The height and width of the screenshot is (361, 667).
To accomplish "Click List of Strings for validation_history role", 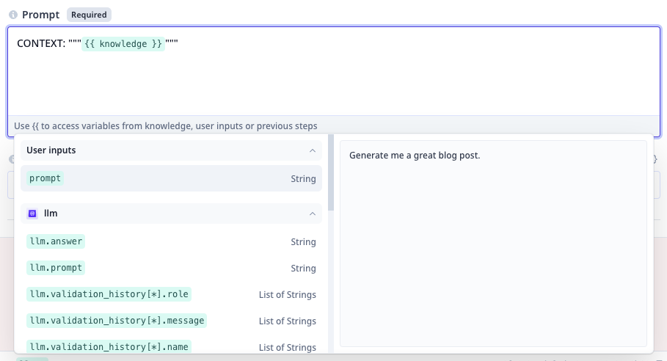I will point(288,294).
